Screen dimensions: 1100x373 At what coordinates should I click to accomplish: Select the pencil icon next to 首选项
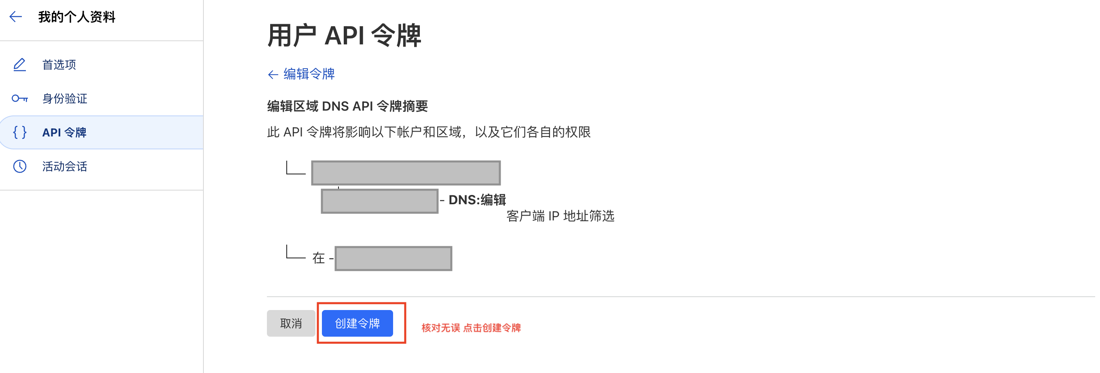(19, 64)
